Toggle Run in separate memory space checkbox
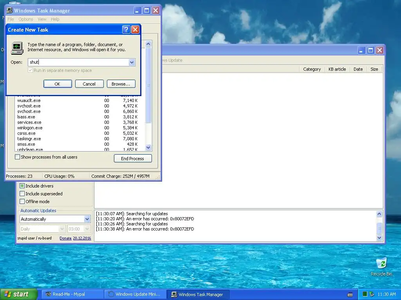401x300 pixels. coord(31,70)
